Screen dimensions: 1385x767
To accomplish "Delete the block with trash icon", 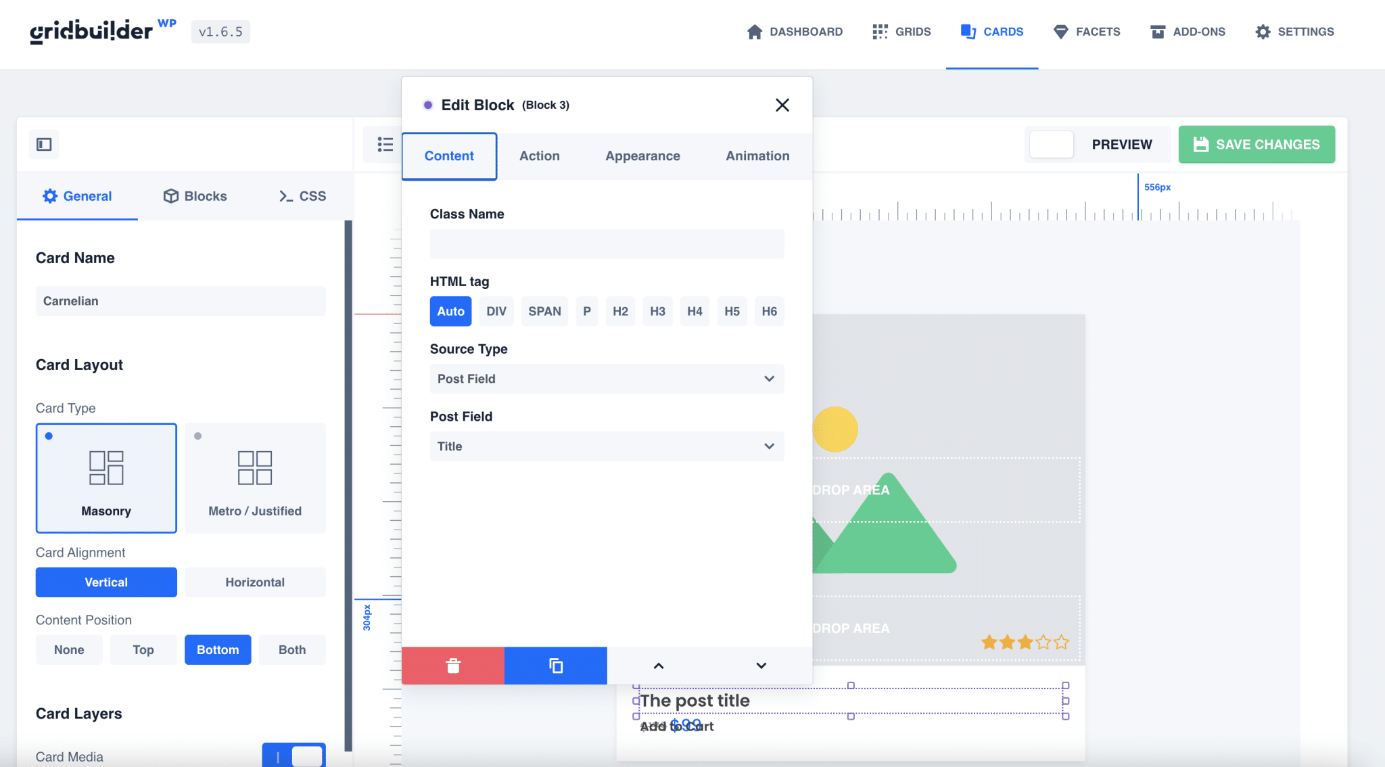I will [453, 666].
